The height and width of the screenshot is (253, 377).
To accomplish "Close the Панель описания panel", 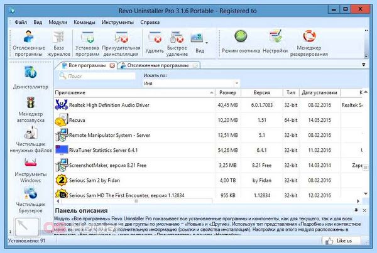I will point(364,210).
